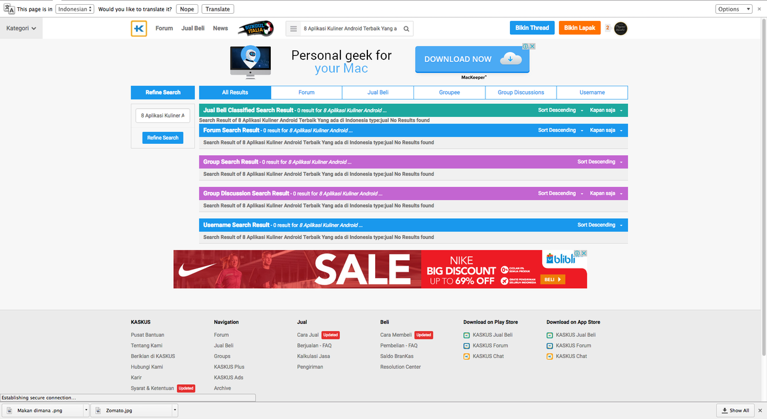Open Jual Beli in the top navigation
767x419 pixels.
pyautogui.click(x=193, y=28)
